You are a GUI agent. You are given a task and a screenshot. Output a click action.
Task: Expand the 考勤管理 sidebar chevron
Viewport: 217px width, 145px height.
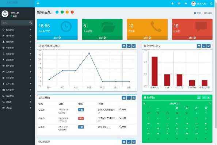tap(30, 47)
